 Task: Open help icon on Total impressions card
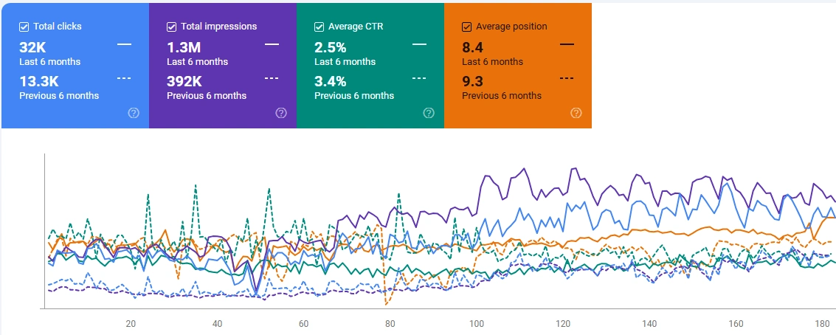281,113
